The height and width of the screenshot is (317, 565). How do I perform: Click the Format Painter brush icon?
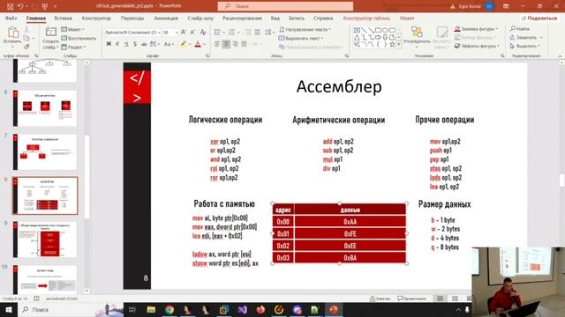click(x=26, y=47)
